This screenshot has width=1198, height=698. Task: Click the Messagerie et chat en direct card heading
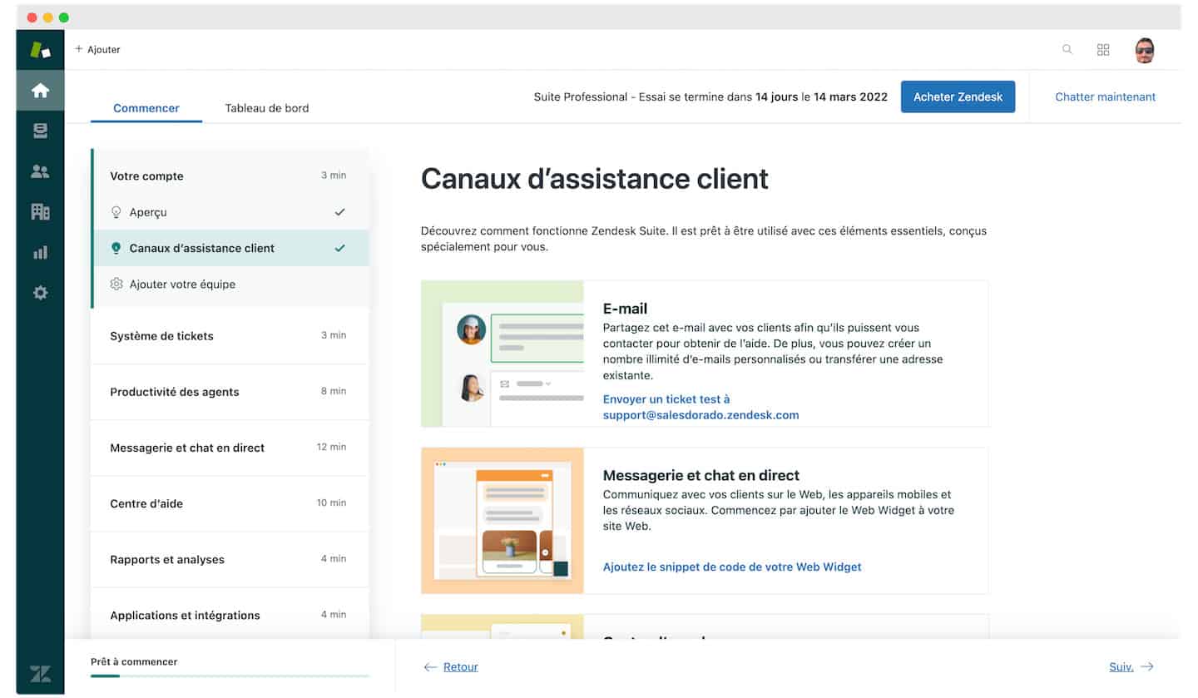click(x=700, y=475)
